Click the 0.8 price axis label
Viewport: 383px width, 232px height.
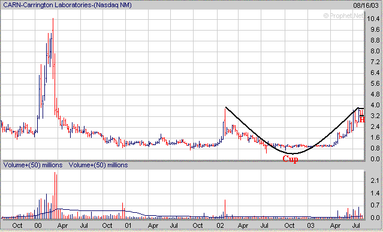(375, 148)
